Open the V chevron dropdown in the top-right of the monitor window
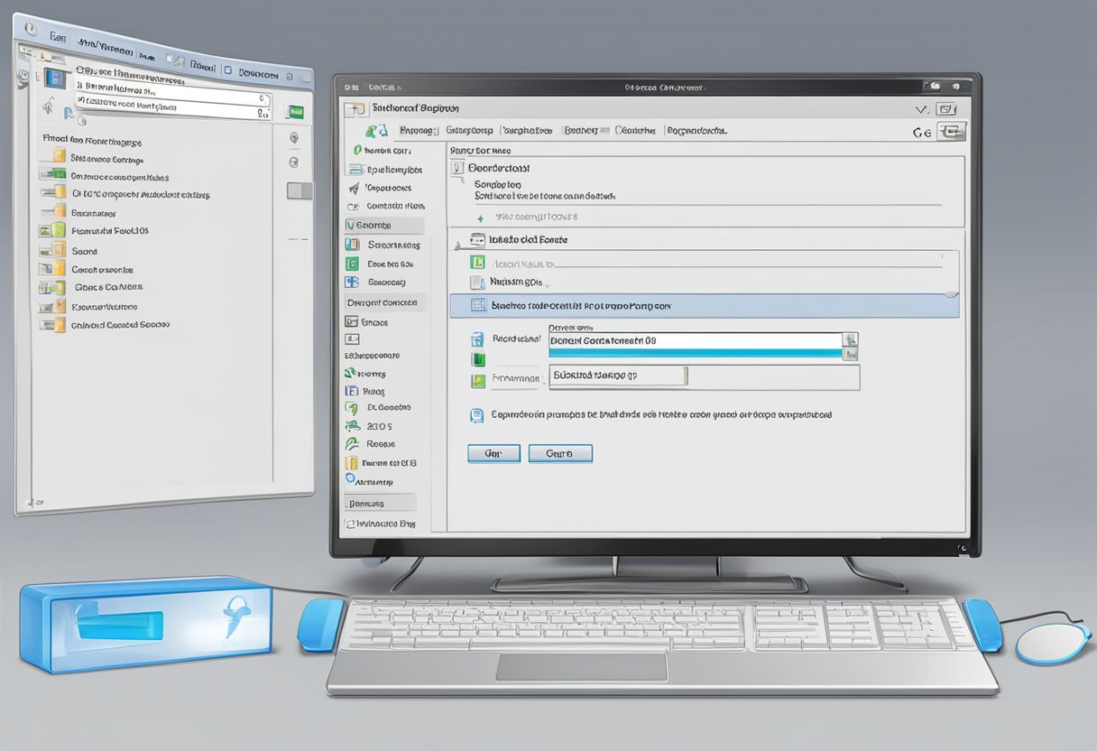 [x=921, y=109]
